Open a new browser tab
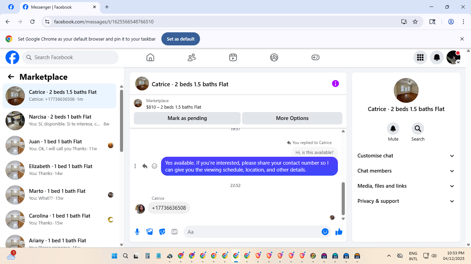 (x=107, y=7)
